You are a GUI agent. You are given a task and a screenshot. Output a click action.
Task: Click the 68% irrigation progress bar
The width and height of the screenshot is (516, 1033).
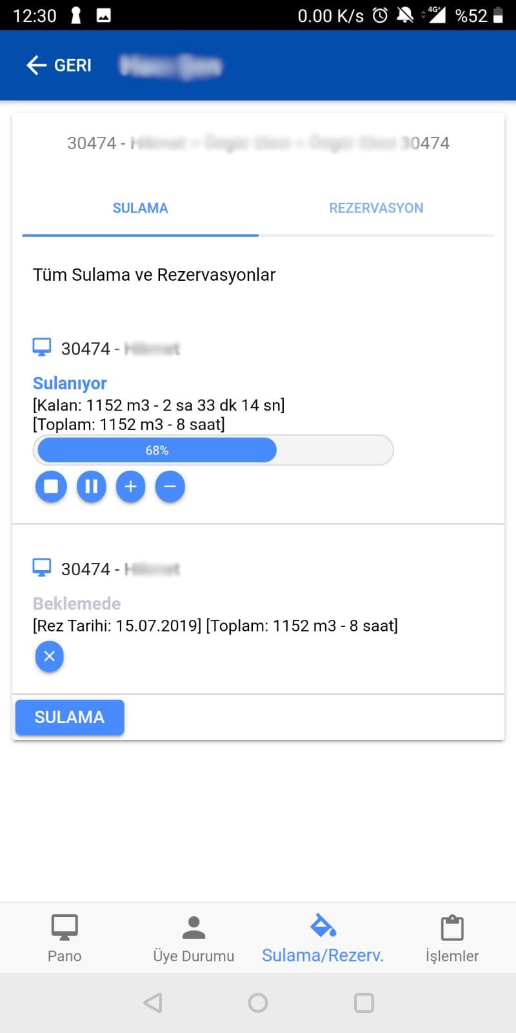click(x=213, y=450)
